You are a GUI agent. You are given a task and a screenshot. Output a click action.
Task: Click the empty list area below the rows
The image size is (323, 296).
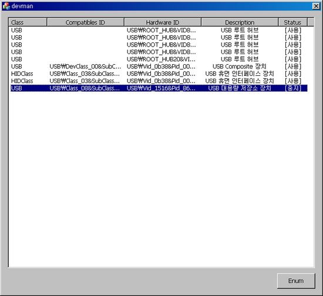(161, 179)
